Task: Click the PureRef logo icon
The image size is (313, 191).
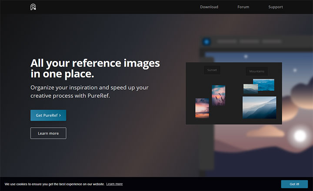Action: pyautogui.click(x=33, y=7)
